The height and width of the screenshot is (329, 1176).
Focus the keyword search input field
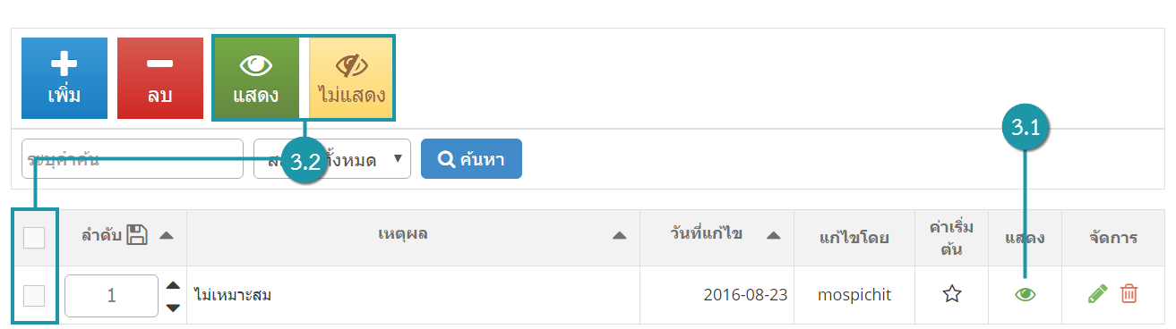point(133,159)
